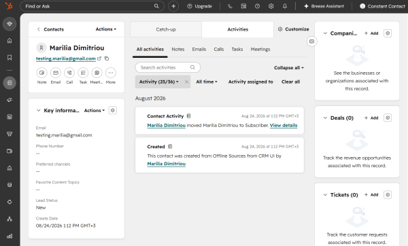
Task: Open Companies card settings gear
Action: [x=388, y=33]
